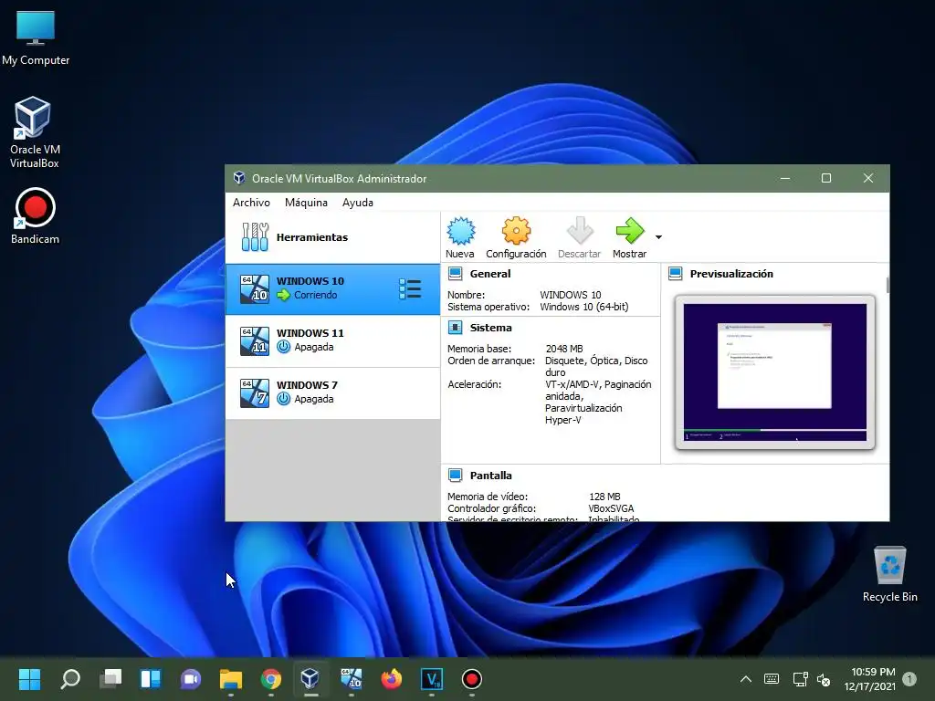Screen dimensions: 935x701
Task: Open Oracle VM VirtualBox desktop shortcut
Action: [x=34, y=132]
